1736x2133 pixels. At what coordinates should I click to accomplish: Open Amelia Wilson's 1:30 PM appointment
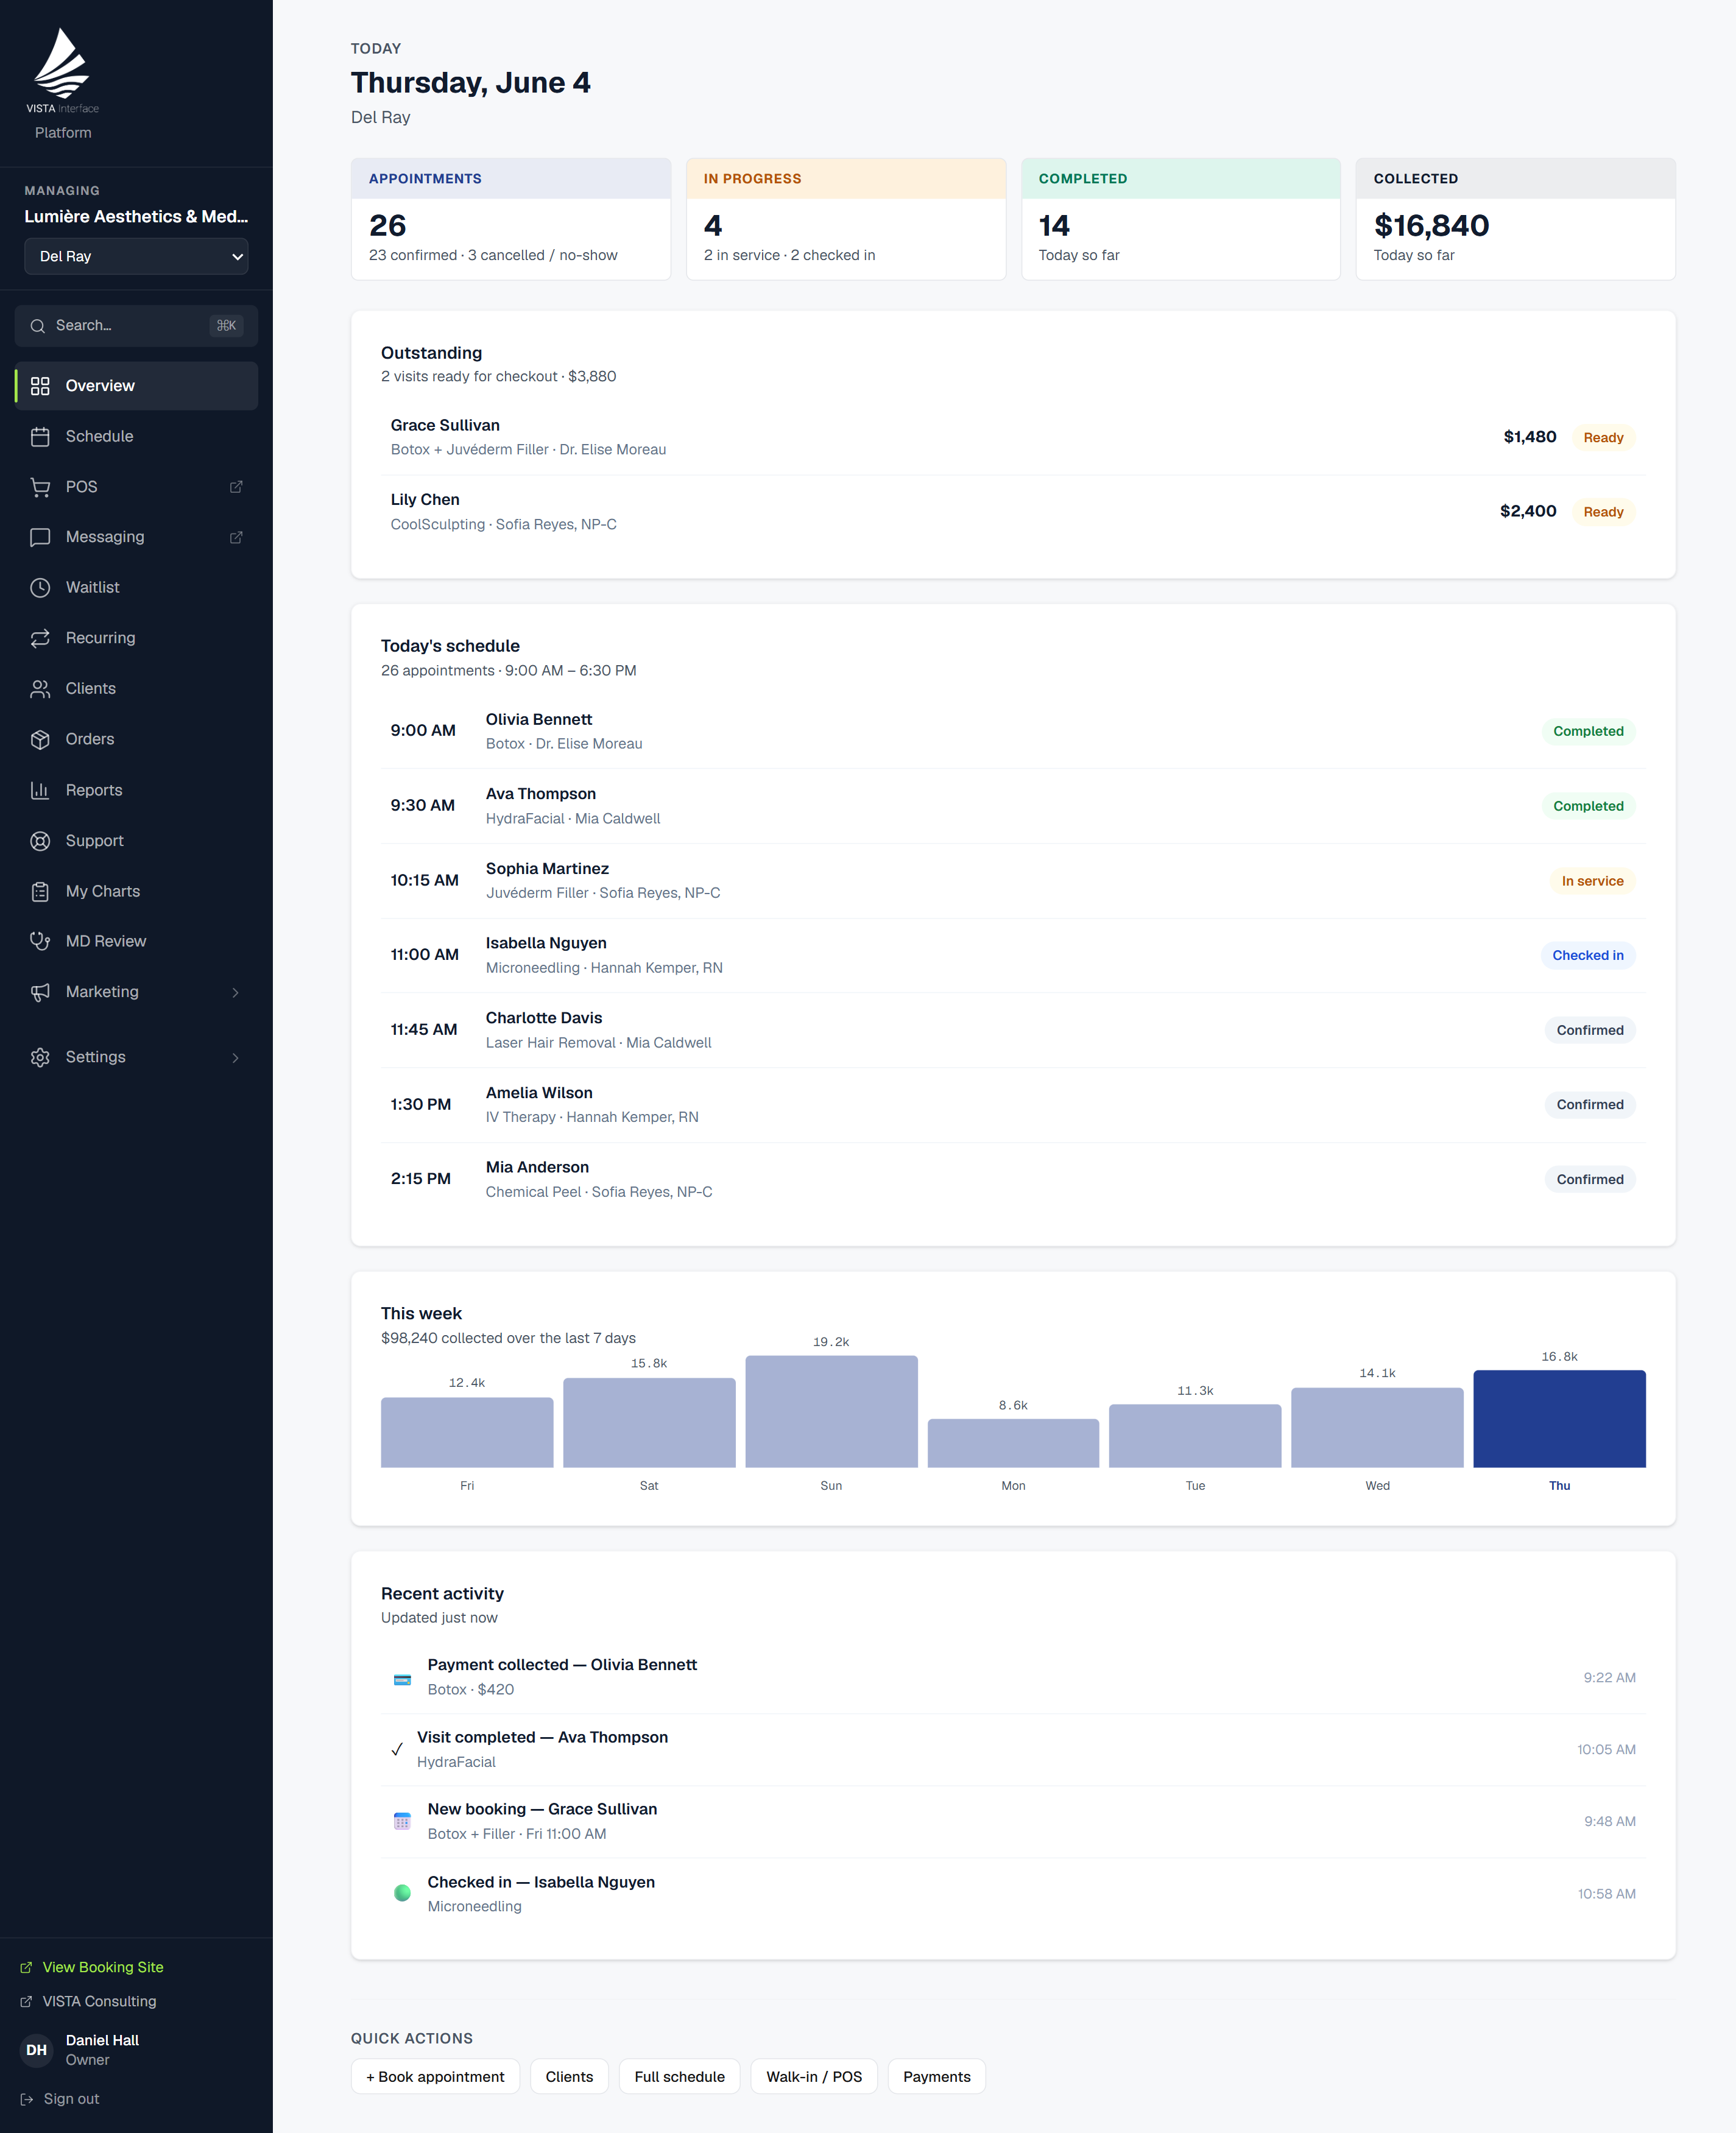pos(1013,1105)
